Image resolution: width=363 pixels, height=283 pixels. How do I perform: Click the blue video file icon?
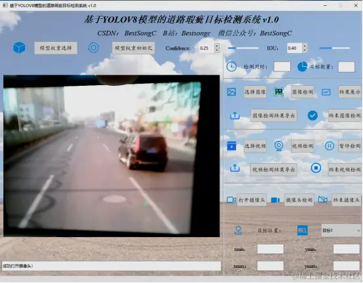point(231,146)
